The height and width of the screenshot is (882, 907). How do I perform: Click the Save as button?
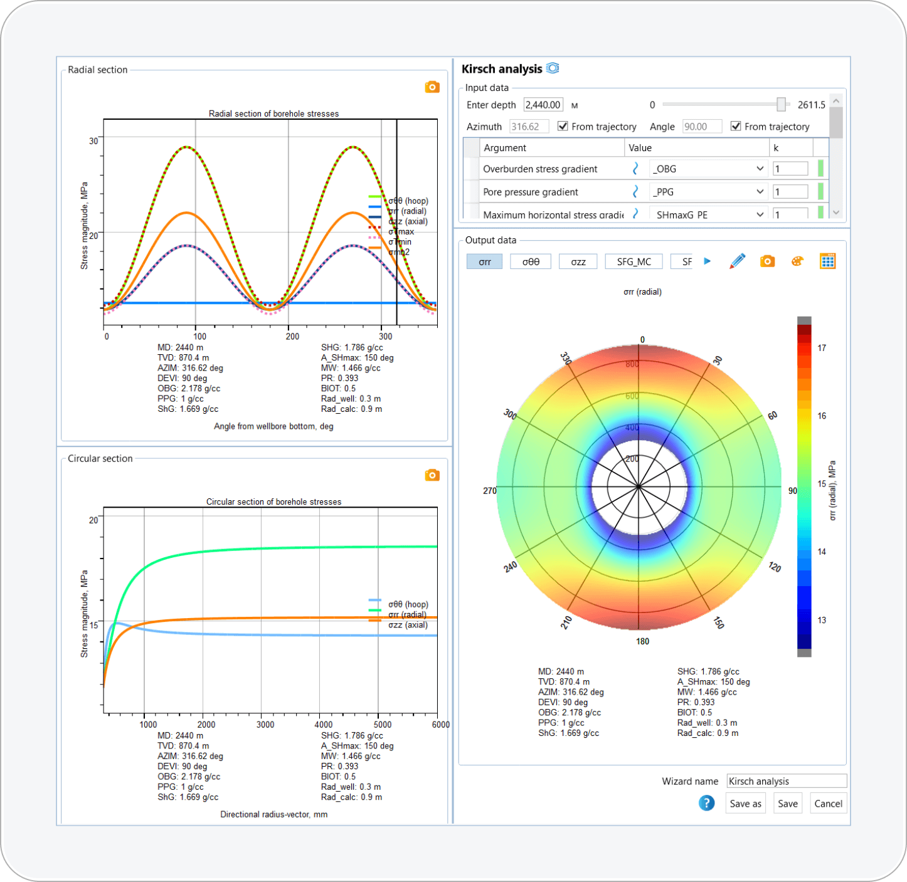745,803
